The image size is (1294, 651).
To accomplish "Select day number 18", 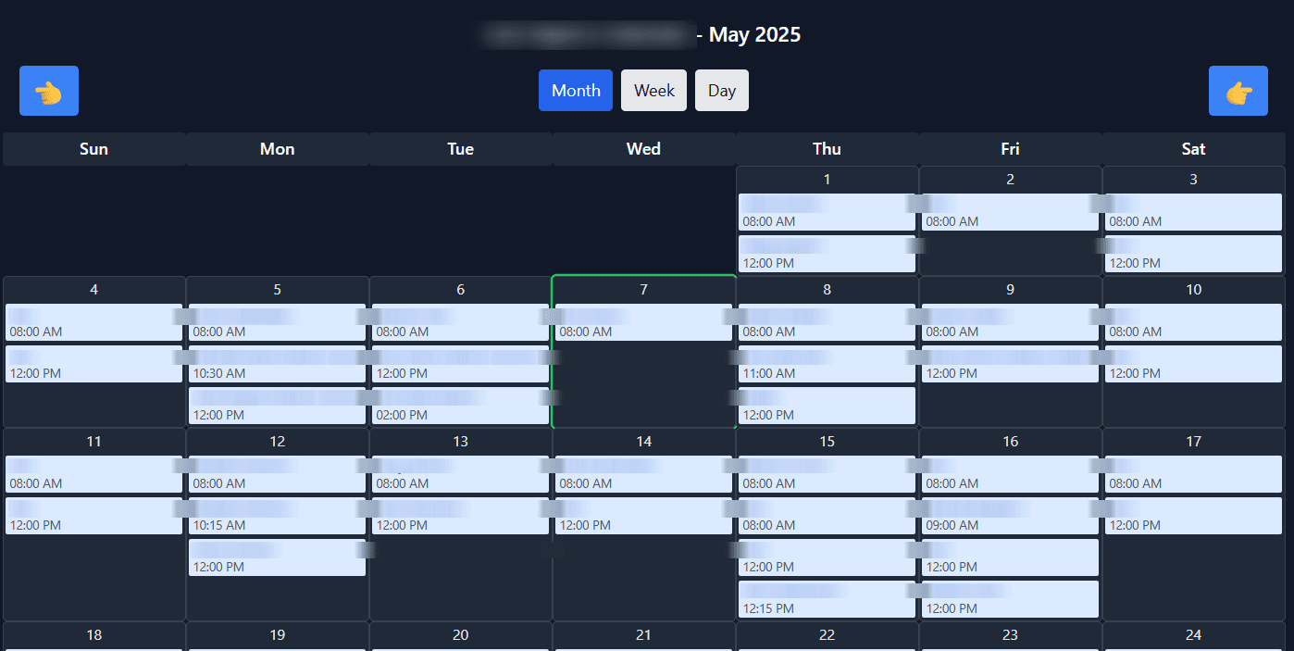I will pos(93,635).
